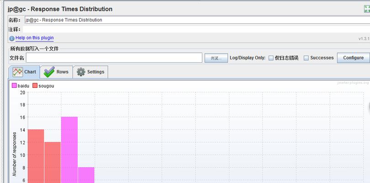Image resolution: width=370 pixels, height=183 pixels.
Task: Click the sougou legend color swatch
Action: click(35, 86)
